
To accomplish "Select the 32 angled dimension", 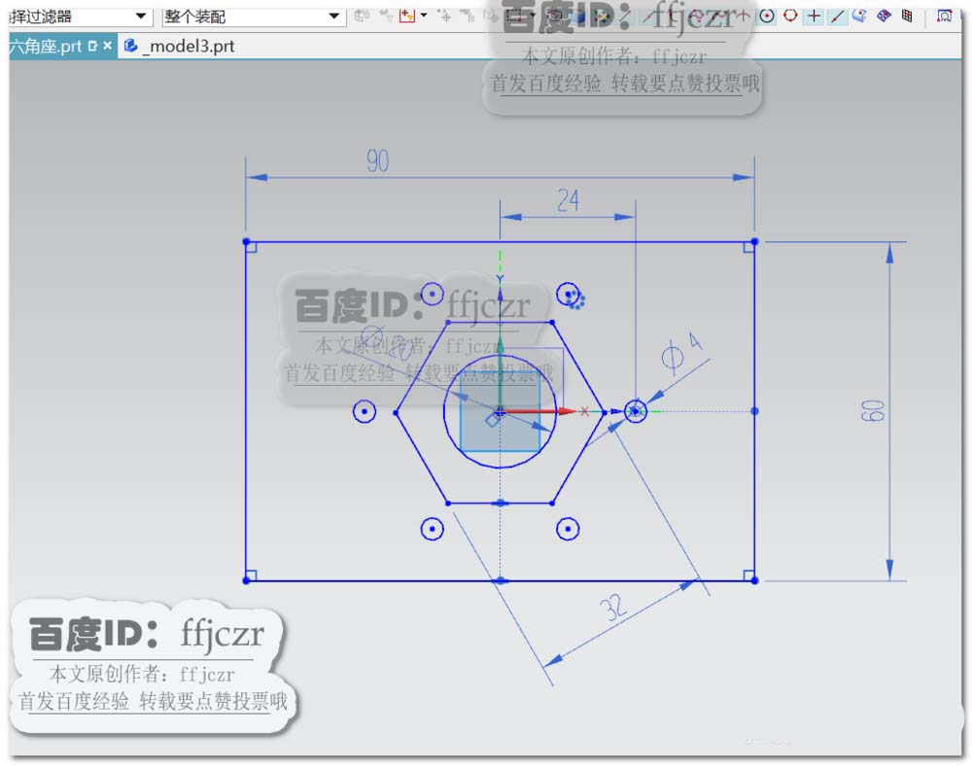I will 613,608.
